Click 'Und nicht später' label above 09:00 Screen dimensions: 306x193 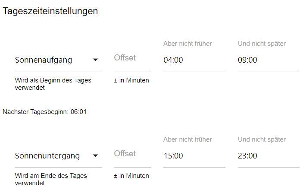point(262,44)
